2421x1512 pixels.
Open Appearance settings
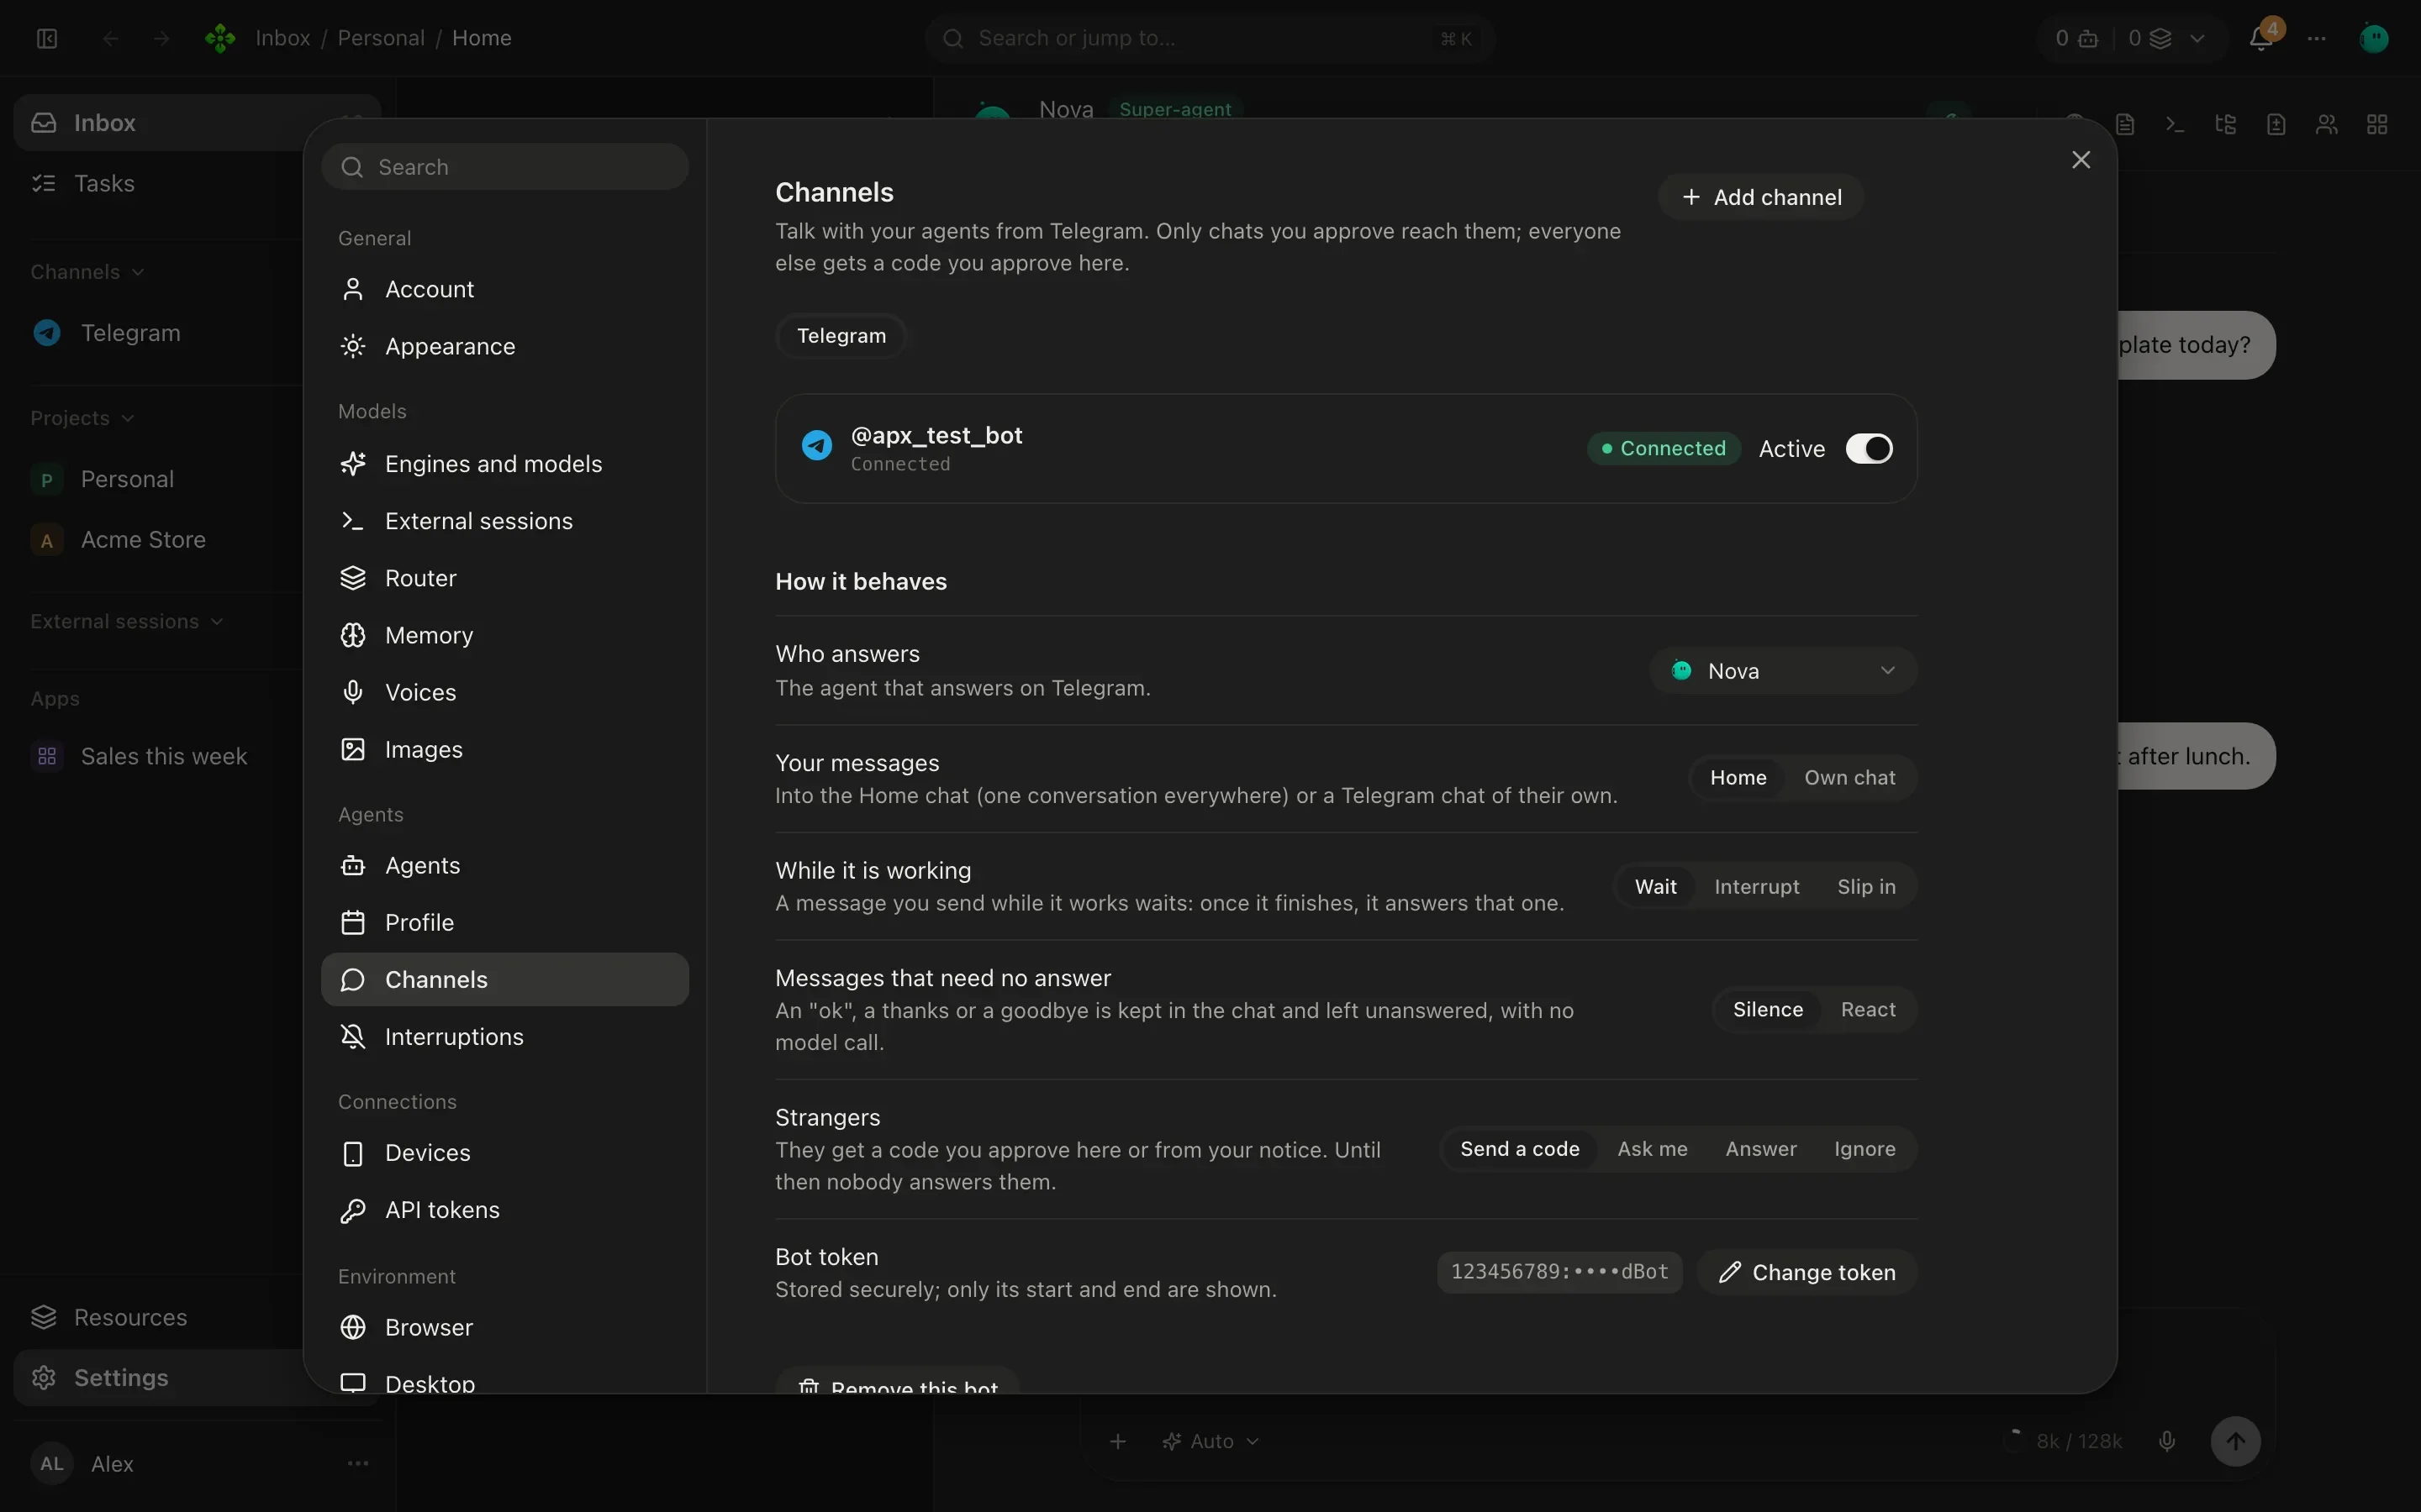click(505, 346)
